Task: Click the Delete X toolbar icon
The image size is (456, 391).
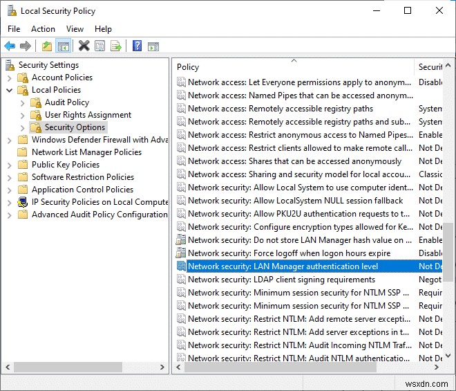Action: (84, 46)
